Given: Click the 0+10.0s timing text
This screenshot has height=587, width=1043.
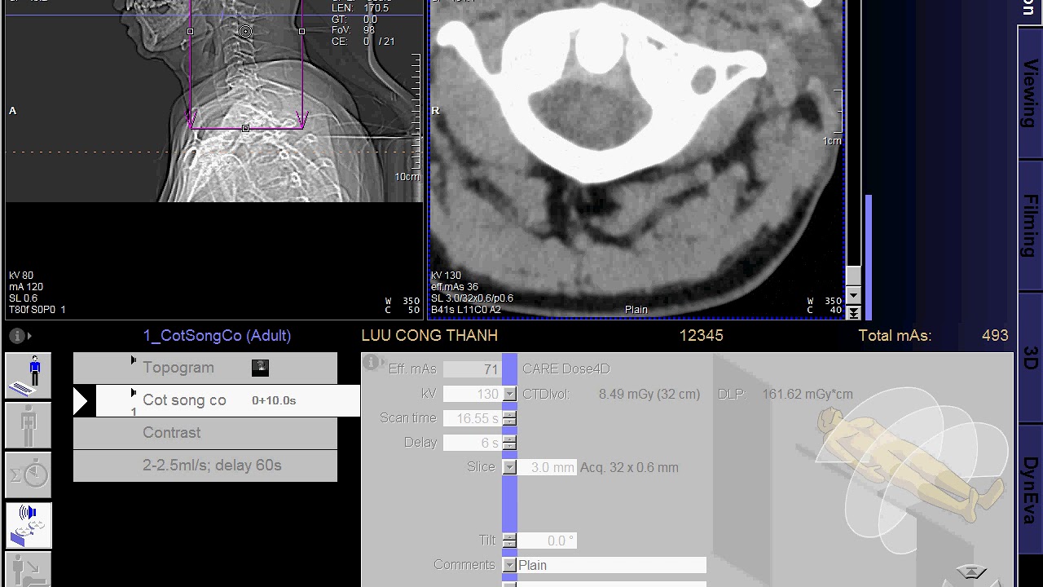Looking at the screenshot, I should tap(274, 400).
